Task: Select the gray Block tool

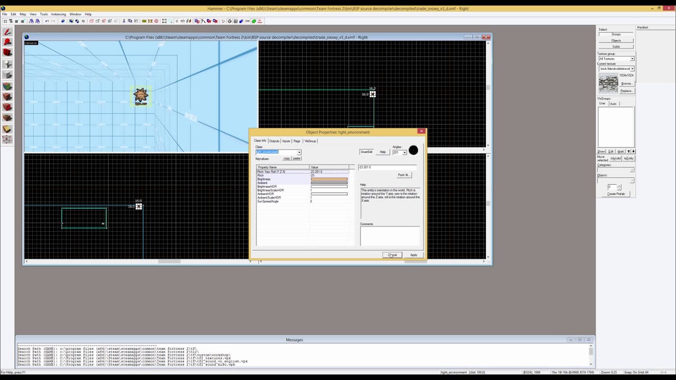Action: pos(7,75)
